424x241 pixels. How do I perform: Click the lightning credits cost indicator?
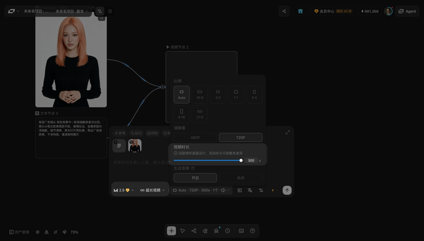tap(274, 190)
